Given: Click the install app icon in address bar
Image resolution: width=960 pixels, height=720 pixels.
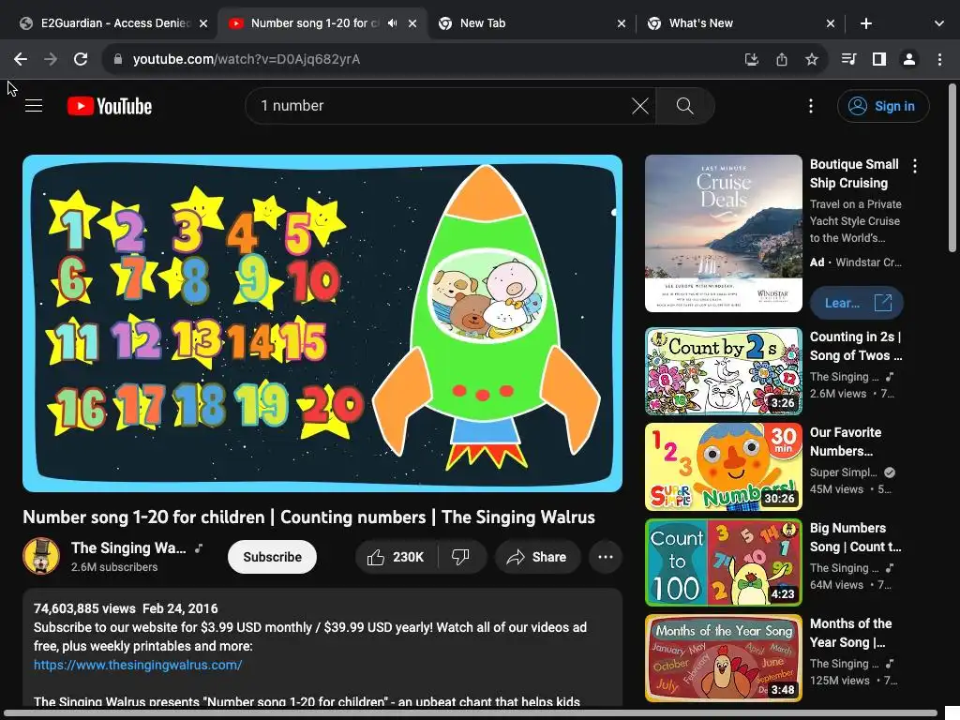Looking at the screenshot, I should [x=751, y=59].
